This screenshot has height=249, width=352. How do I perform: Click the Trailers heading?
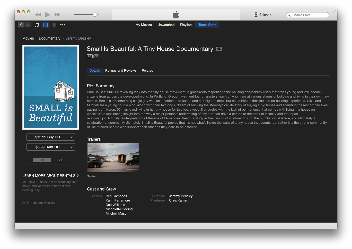click(94, 139)
